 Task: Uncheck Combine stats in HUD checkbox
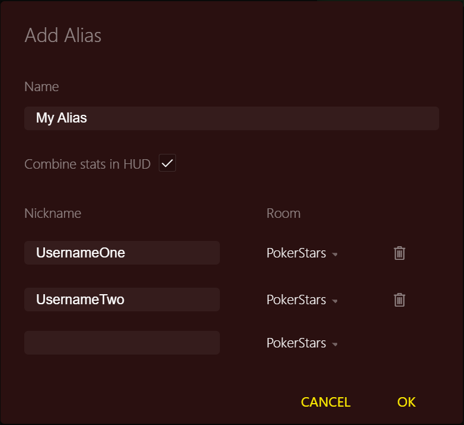167,163
